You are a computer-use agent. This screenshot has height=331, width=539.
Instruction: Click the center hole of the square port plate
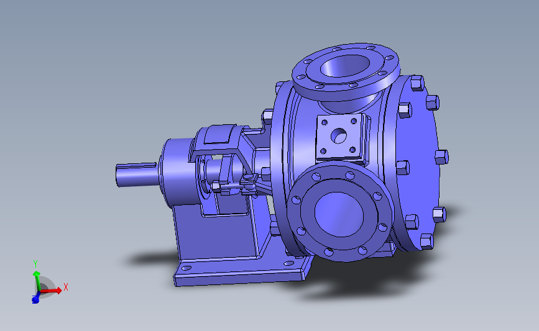(339, 135)
